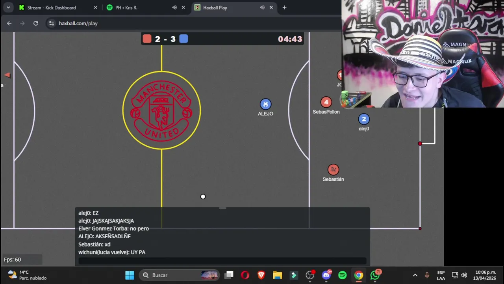Screen dimensions: 504x284
Task: View site information icon in address bar
Action: tap(51, 23)
